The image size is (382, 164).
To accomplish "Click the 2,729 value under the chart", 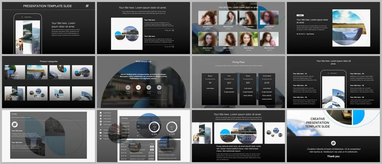I will [x=172, y=134].
